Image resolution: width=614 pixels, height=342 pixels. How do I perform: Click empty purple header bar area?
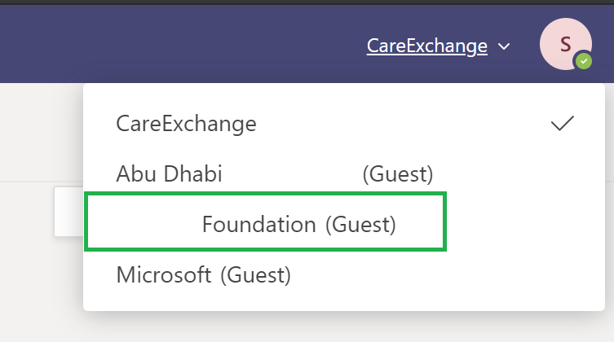(x=176, y=44)
